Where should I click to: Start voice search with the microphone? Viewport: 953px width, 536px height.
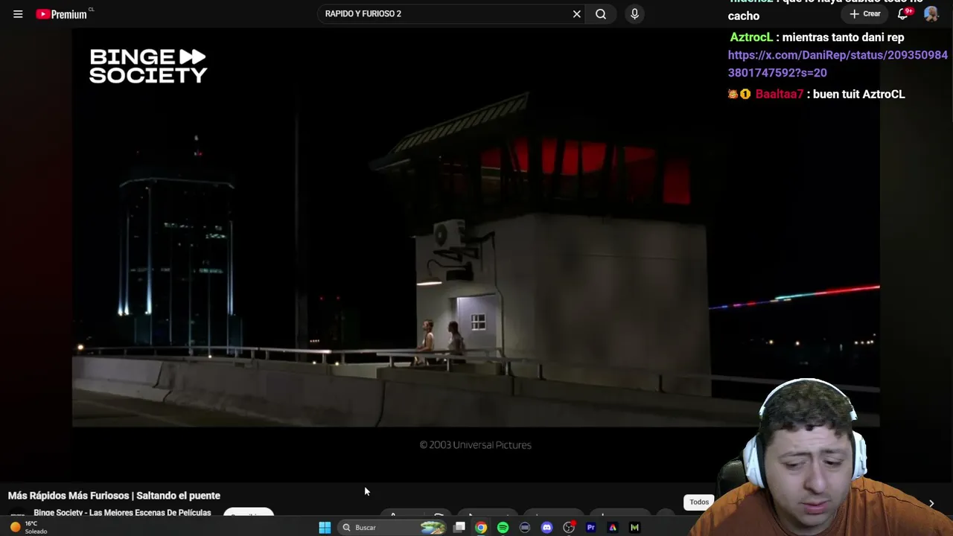point(634,14)
